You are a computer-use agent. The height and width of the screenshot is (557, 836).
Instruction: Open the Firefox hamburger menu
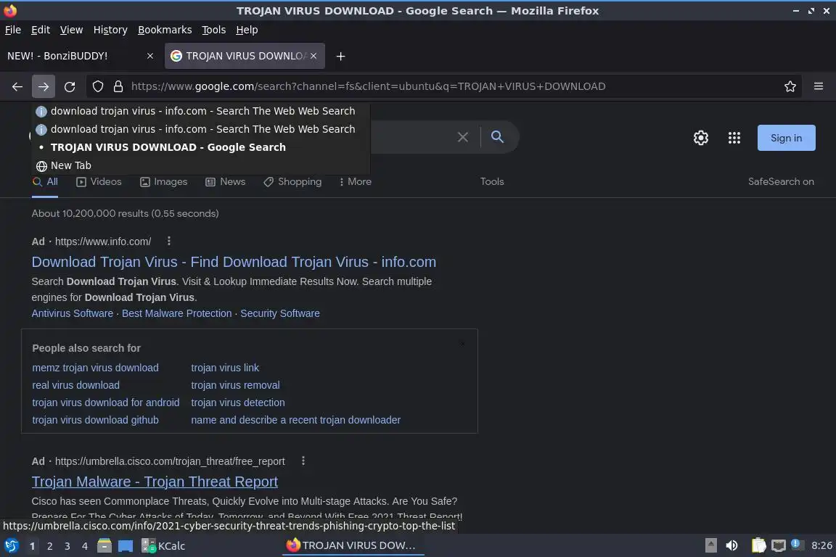819,86
